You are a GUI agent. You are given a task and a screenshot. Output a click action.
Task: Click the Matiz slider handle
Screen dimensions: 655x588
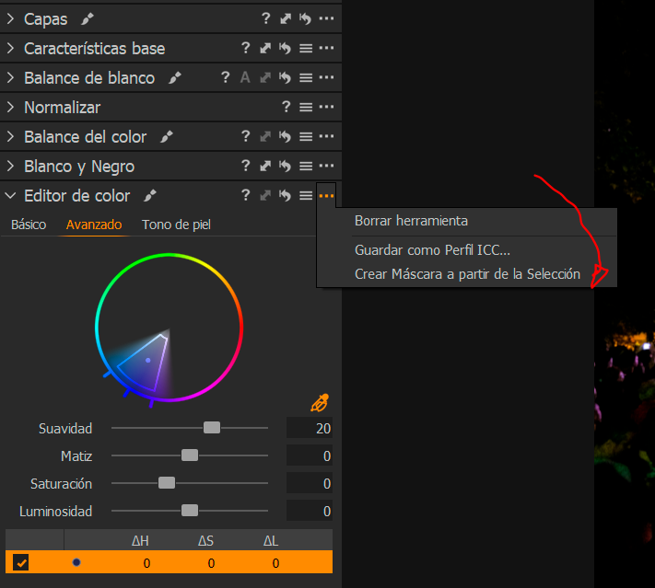190,455
